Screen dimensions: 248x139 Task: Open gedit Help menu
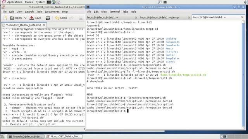coord(65,12)
